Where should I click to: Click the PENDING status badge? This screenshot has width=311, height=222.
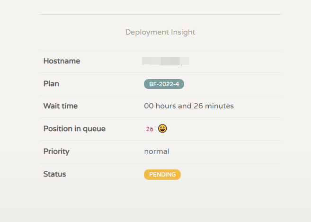point(162,175)
